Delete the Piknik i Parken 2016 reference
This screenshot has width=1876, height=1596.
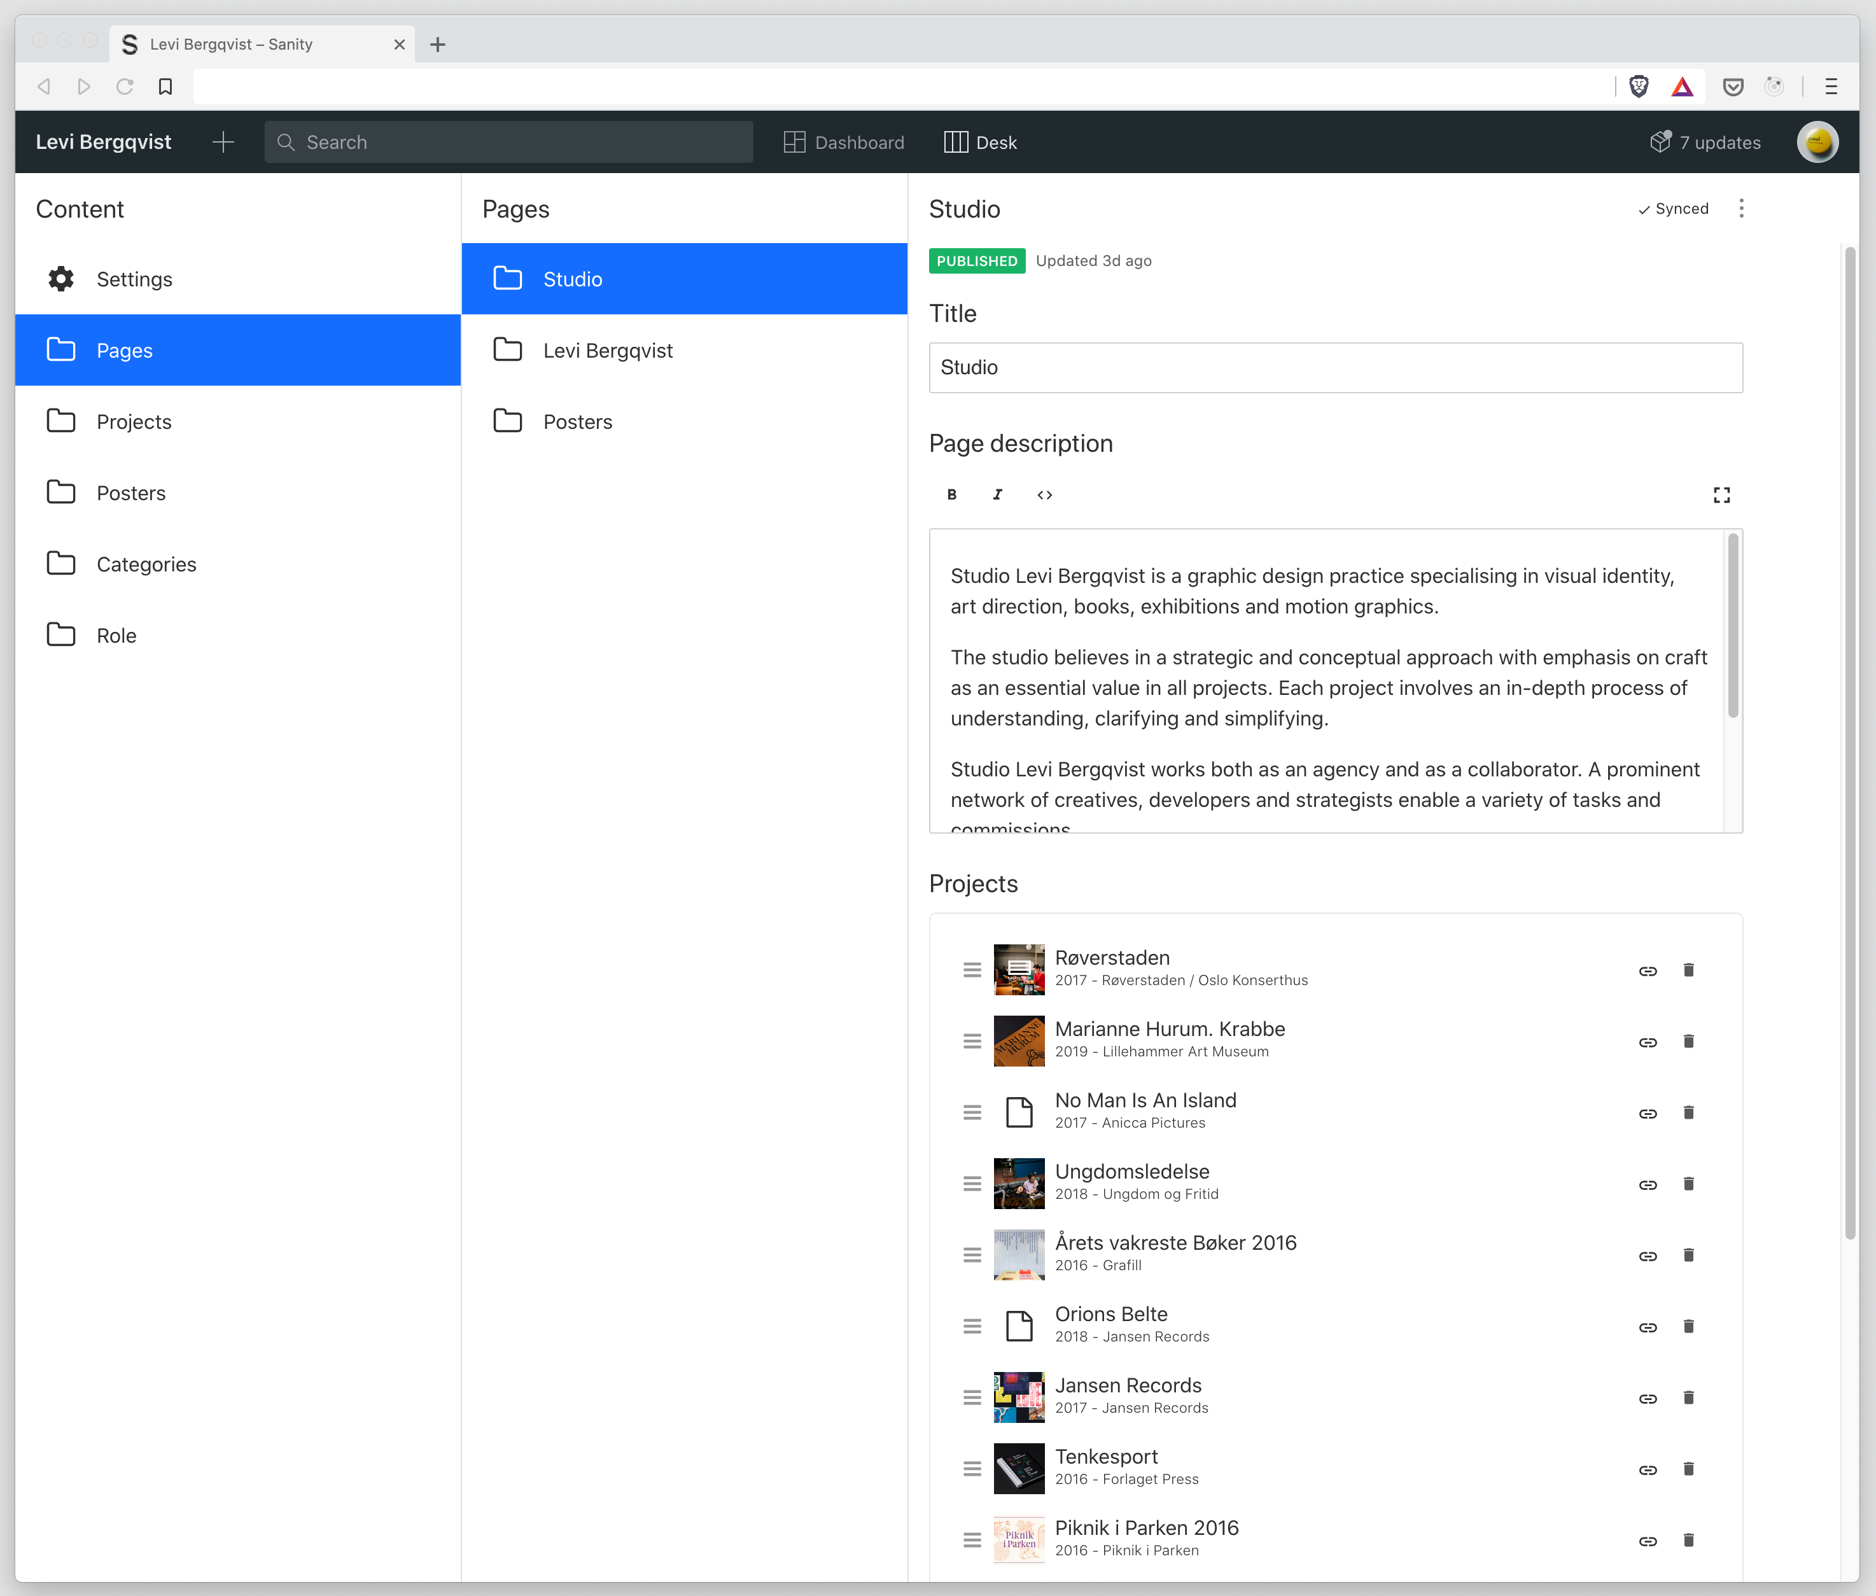tap(1688, 1540)
